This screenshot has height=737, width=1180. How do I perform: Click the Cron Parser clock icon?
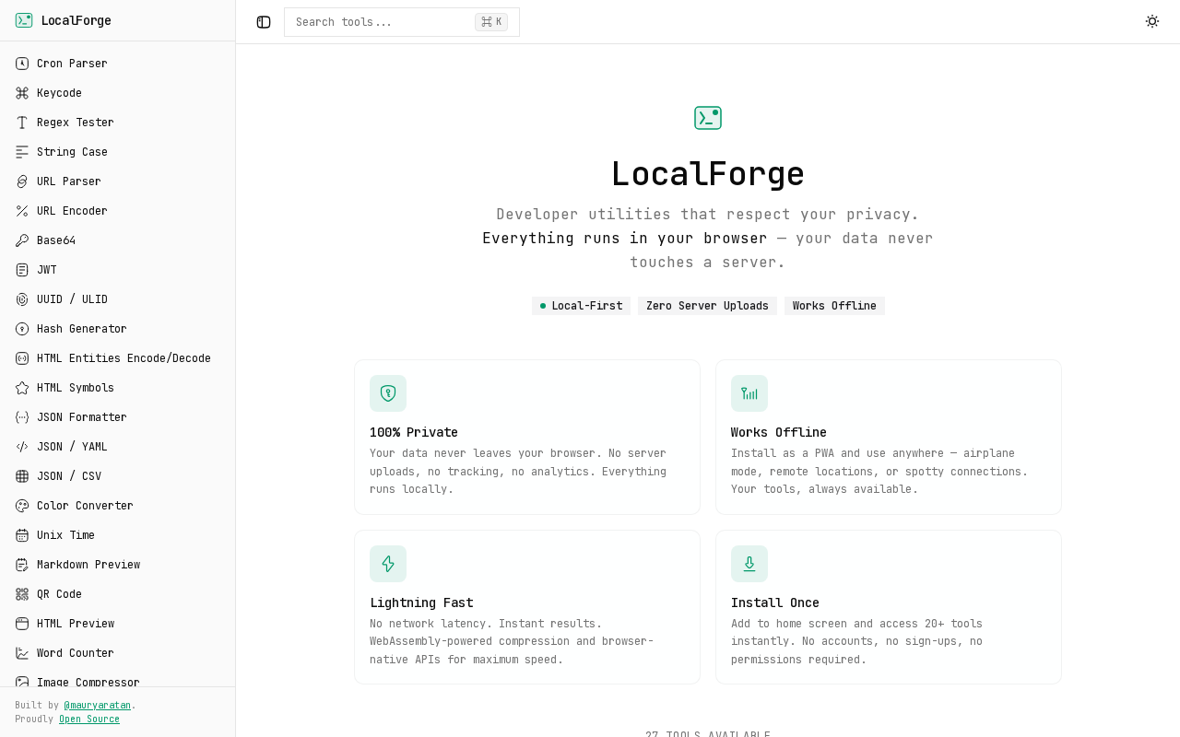pyautogui.click(x=22, y=64)
